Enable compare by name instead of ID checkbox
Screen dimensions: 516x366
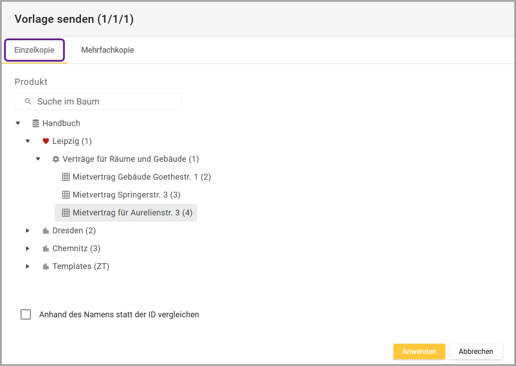point(26,315)
